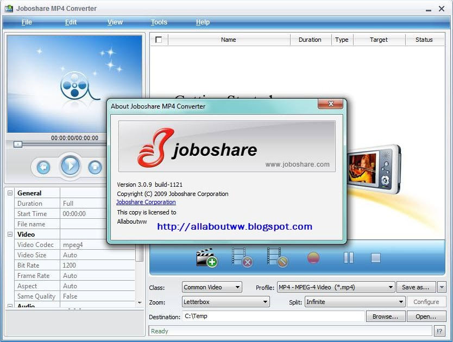
Task: Click the video preview thumbnail area
Action: 74,84
